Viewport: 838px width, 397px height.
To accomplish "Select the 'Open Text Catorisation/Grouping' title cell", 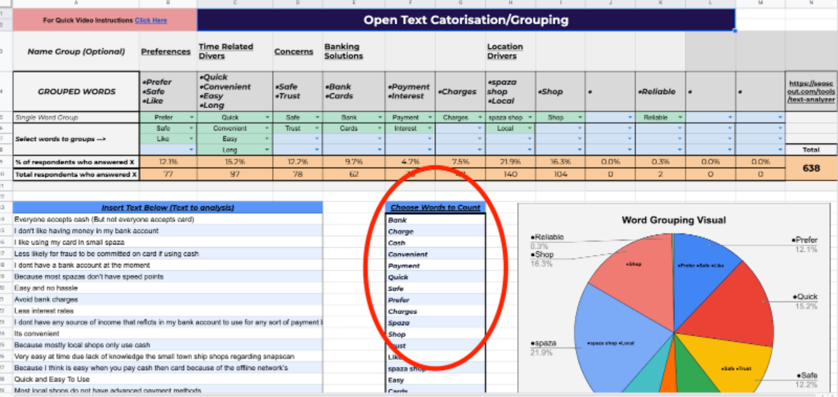I will (x=466, y=20).
